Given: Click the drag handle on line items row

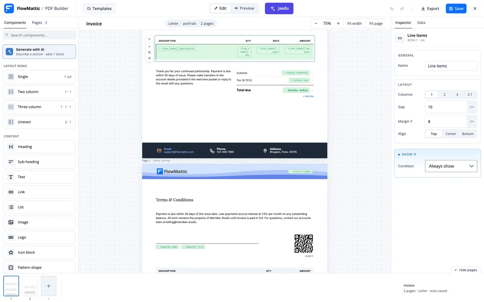Looking at the screenshot, I should pos(149,39).
